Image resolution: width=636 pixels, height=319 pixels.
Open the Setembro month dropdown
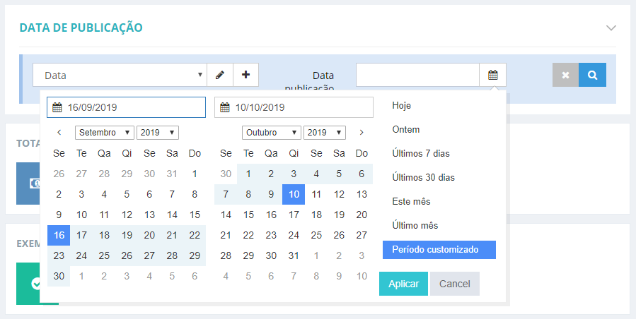[104, 133]
